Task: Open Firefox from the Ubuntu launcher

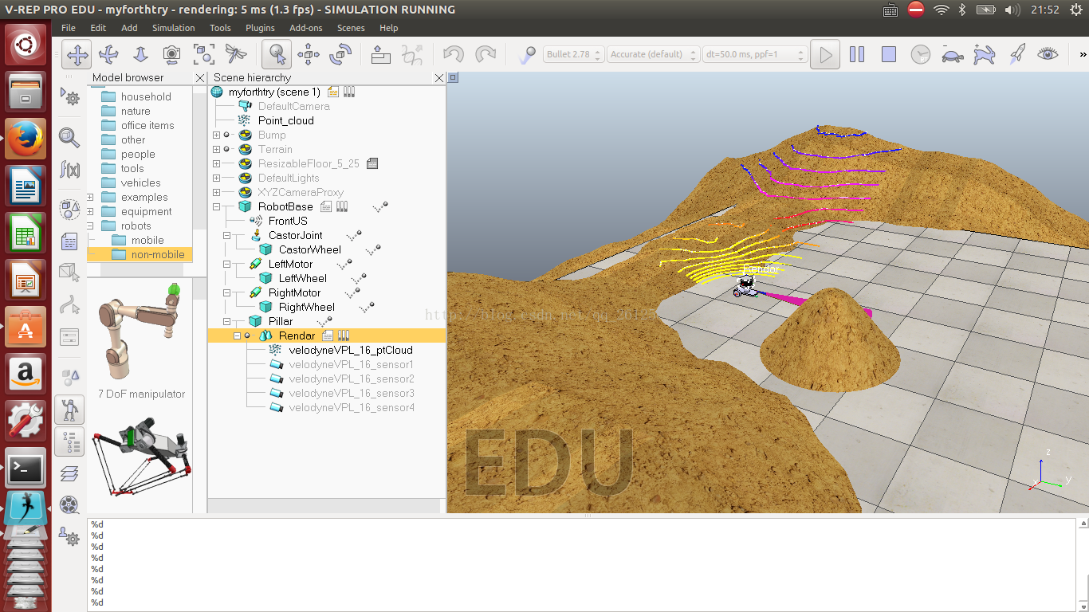Action: point(26,138)
